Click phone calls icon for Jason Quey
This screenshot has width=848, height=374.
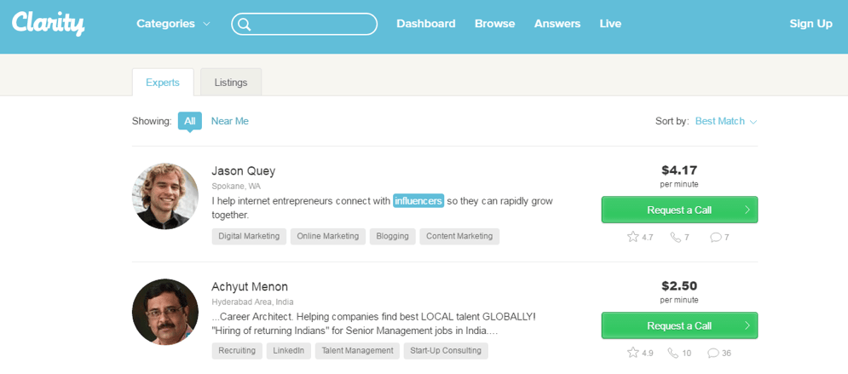[x=676, y=237]
